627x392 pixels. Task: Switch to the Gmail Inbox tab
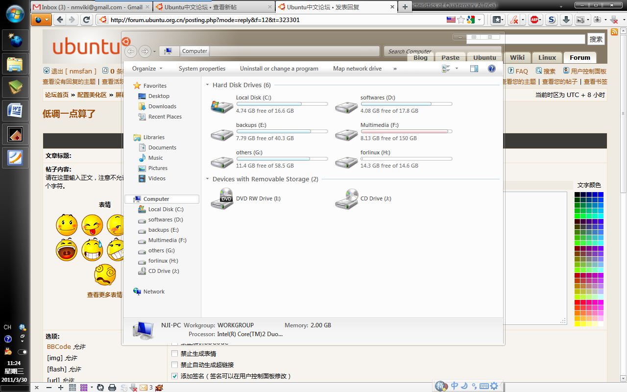pos(91,7)
